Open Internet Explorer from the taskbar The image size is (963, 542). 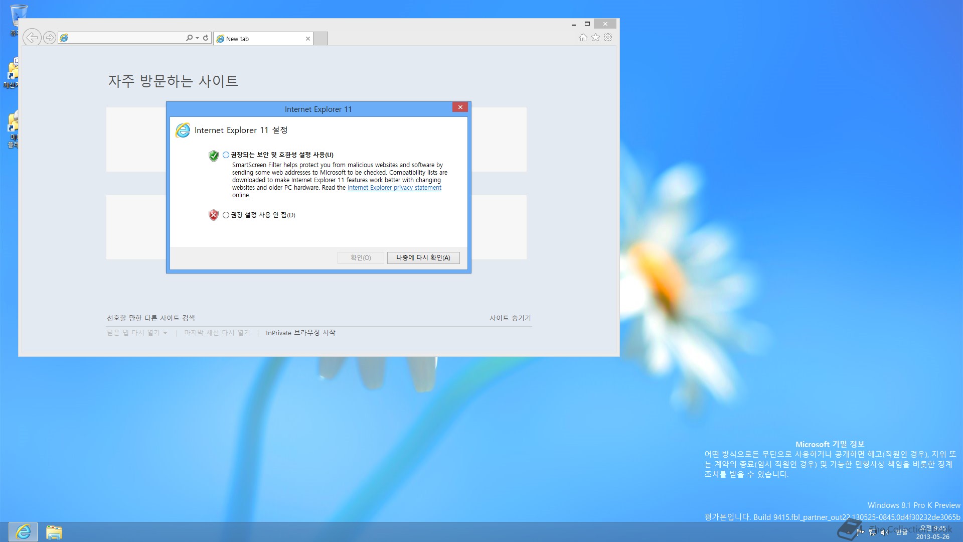tap(23, 532)
